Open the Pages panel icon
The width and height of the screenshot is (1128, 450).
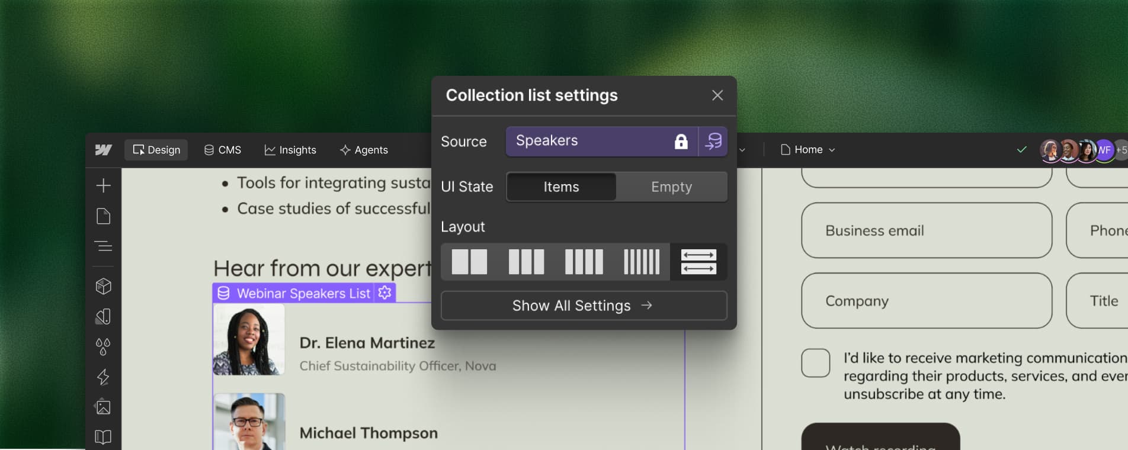click(x=104, y=216)
